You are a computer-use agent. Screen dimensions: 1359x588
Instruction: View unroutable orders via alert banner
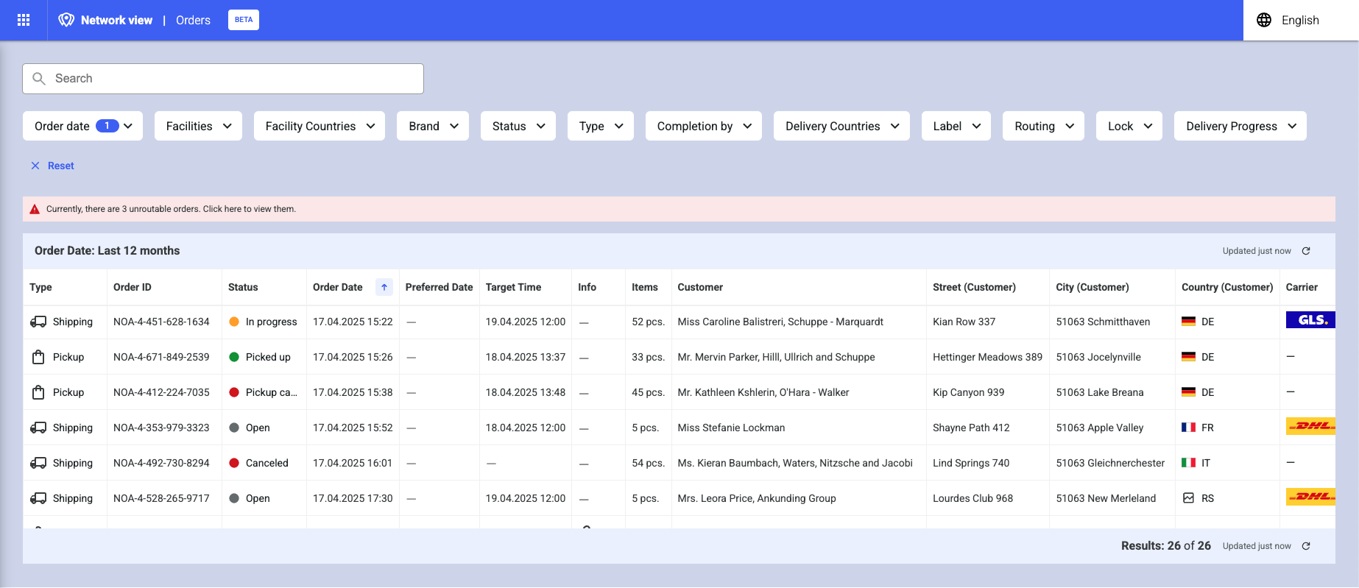coord(171,209)
